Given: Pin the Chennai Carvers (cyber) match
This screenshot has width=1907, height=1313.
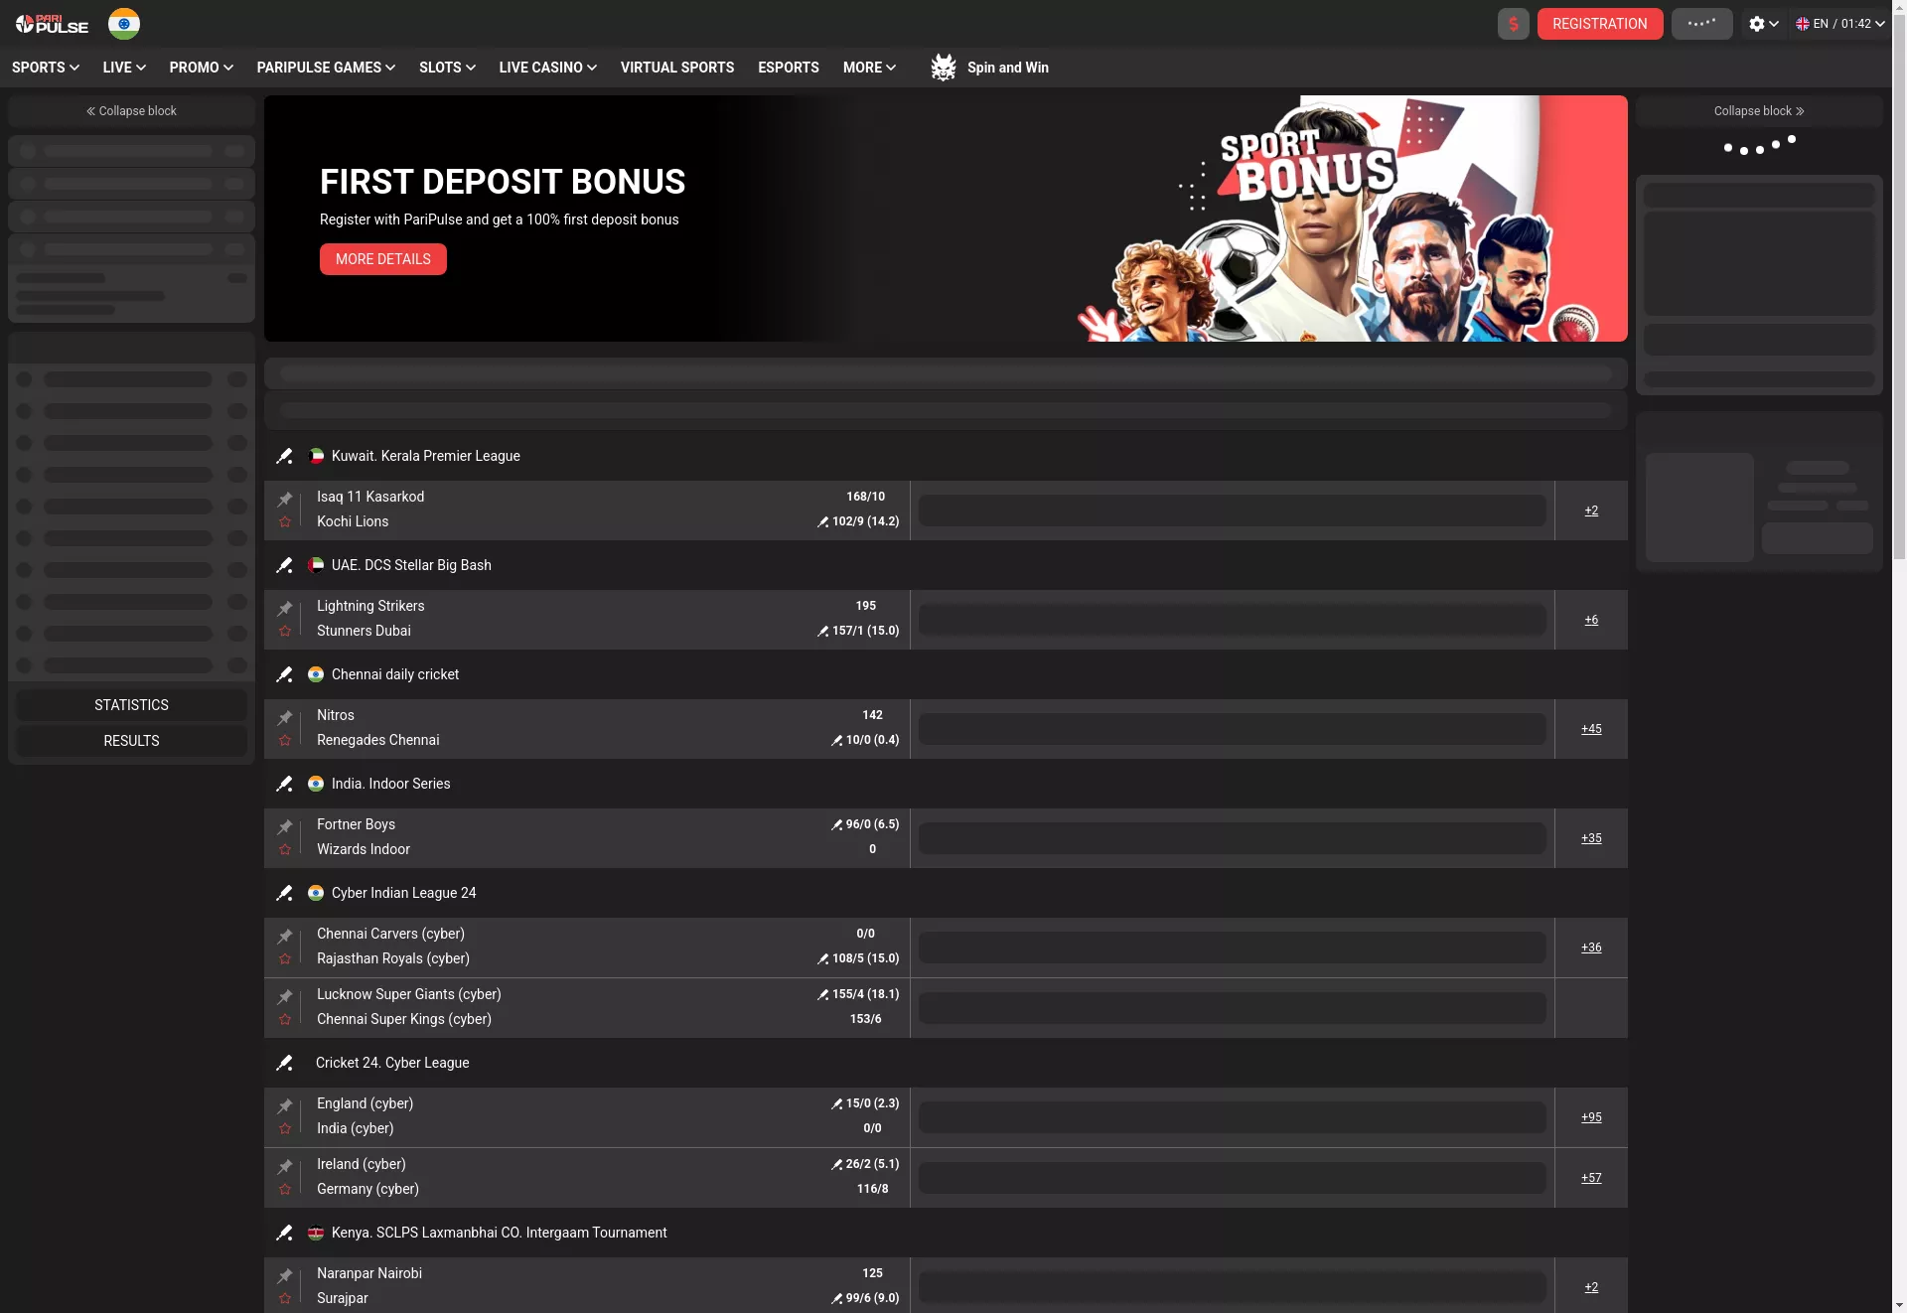Looking at the screenshot, I should coord(285,936).
